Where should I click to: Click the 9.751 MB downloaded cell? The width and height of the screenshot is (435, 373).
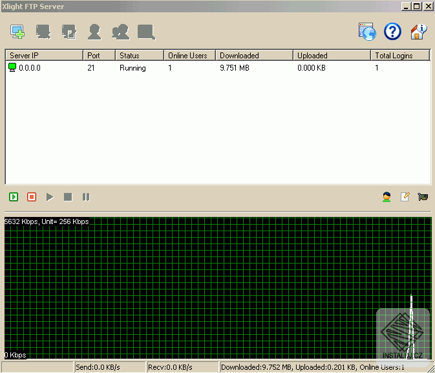click(x=235, y=68)
